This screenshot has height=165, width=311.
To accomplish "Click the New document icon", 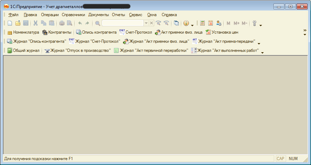I will [10, 23].
